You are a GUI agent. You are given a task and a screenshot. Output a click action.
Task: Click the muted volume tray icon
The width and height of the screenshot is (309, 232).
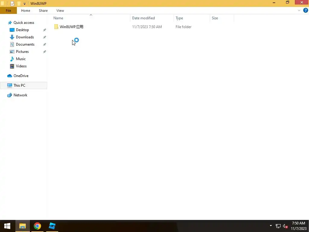point(285,226)
